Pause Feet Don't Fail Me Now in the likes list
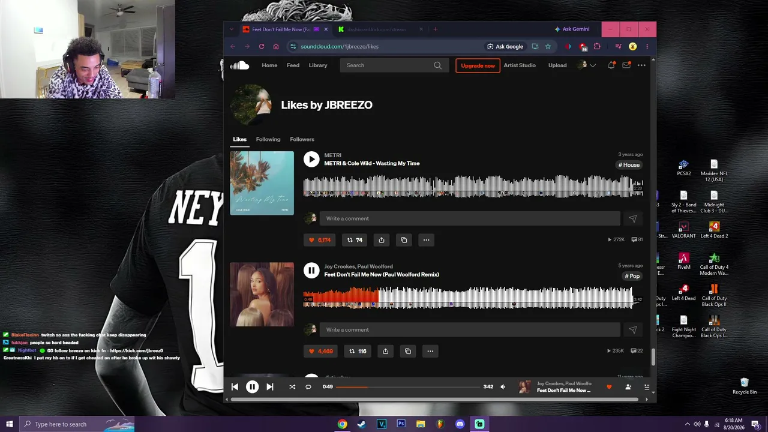This screenshot has height=432, width=768. coord(311,271)
